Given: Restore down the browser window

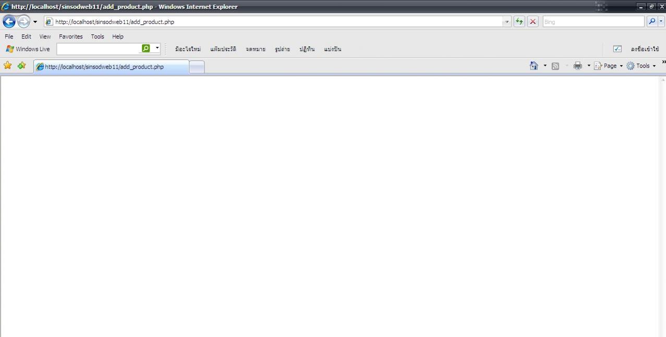Looking at the screenshot, I should pyautogui.click(x=651, y=6).
